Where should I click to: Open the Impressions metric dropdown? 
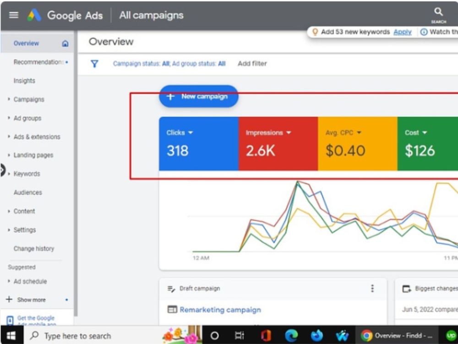[289, 133]
